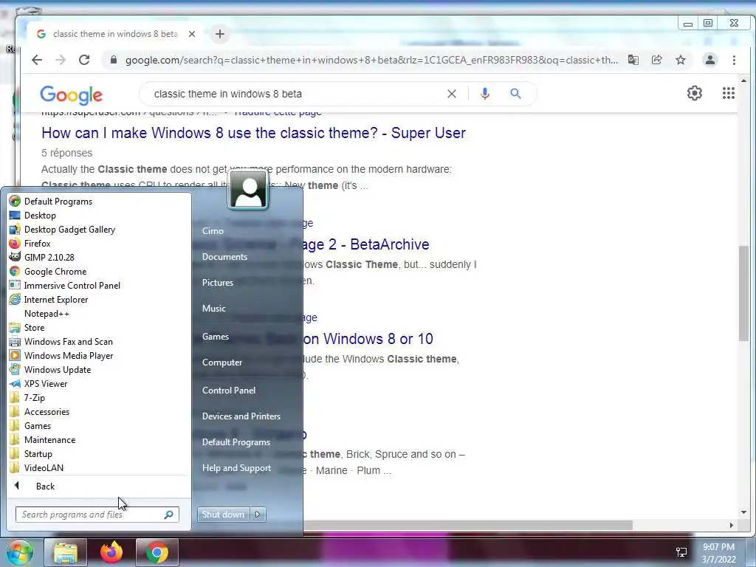Reload the Google search page
Viewport: 756px width, 567px height.
click(x=84, y=60)
